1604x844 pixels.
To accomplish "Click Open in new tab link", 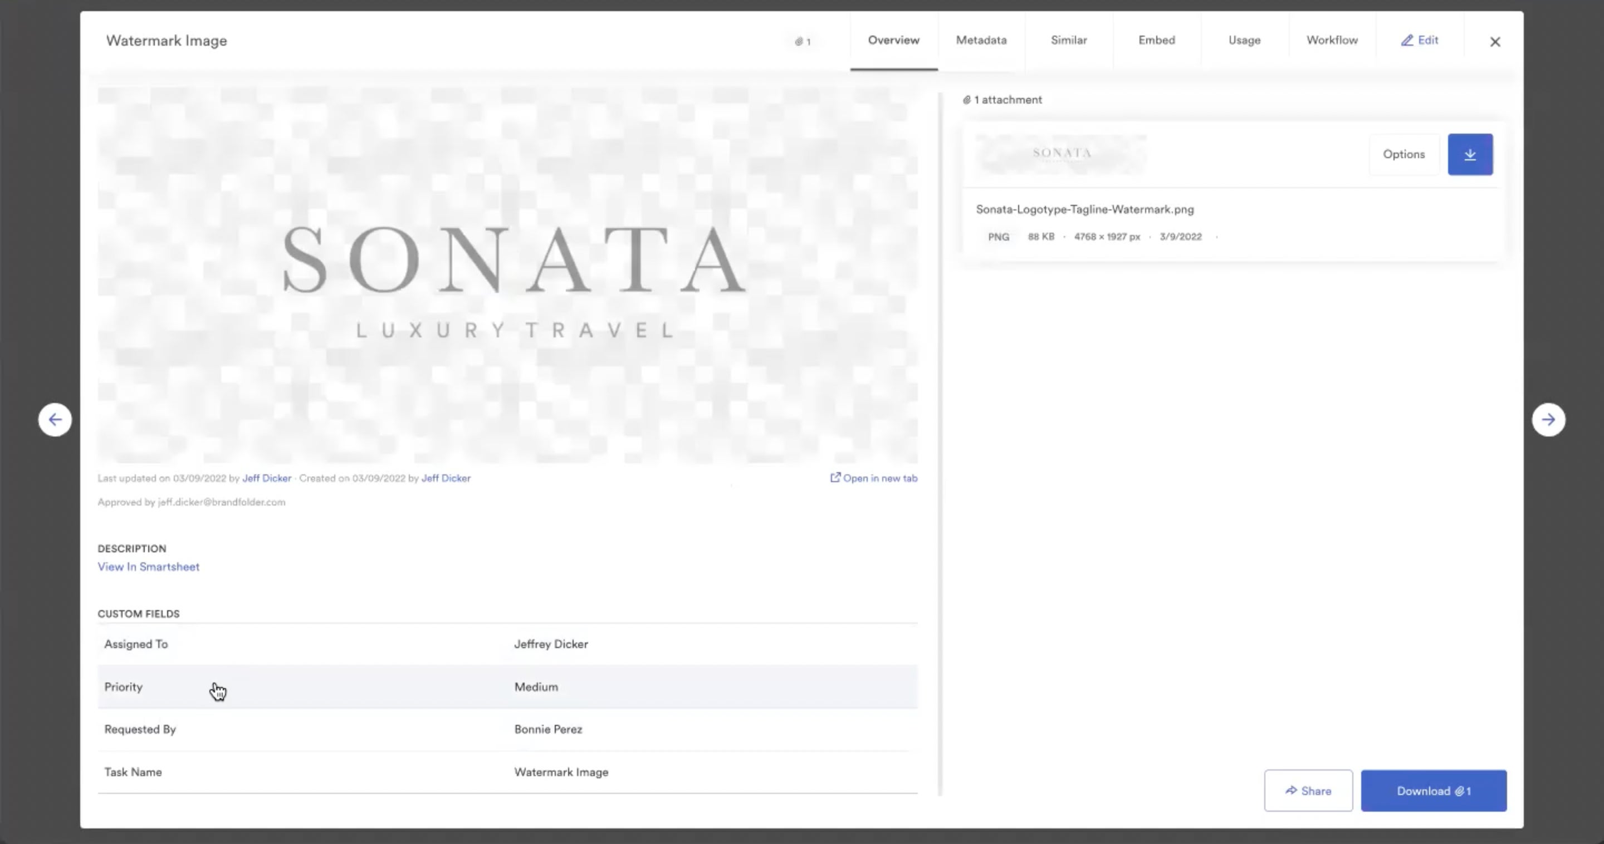I will click(x=874, y=478).
